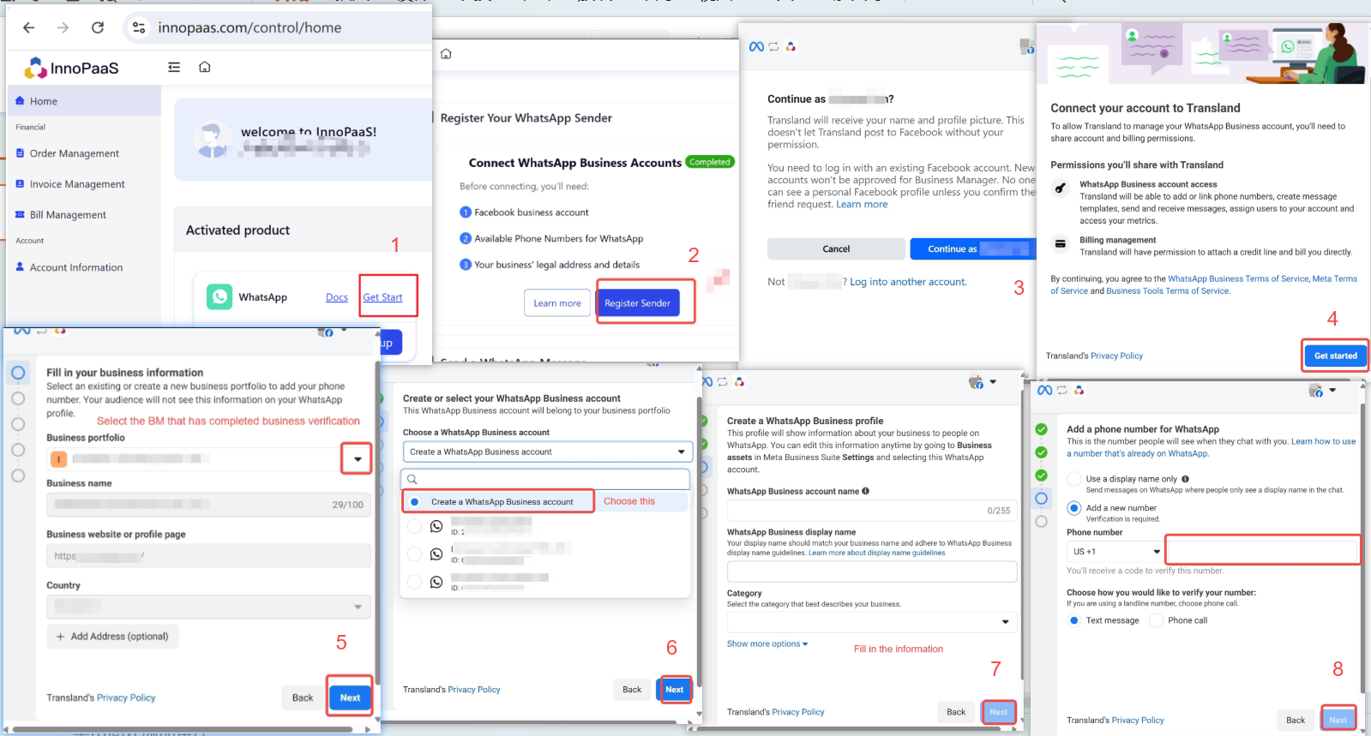Click home icon above Register Your WhatsApp Sender
The image size is (1371, 736).
coord(446,53)
